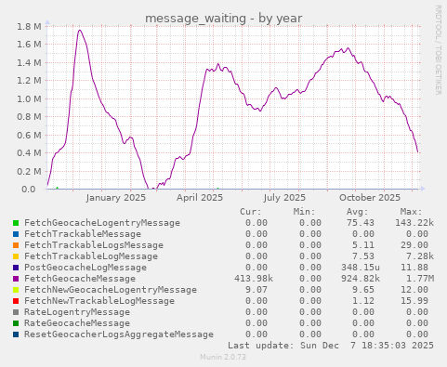
Task: Click the 7.53 average value
Action: 363,256
